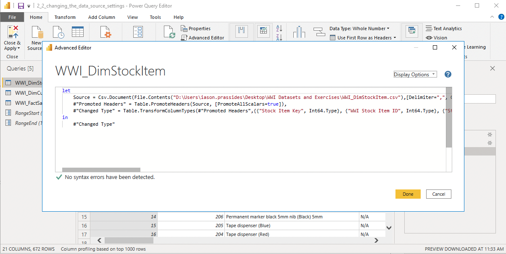Image resolution: width=506 pixels, height=254 pixels.
Task: Click the Group By icon
Action: click(319, 32)
